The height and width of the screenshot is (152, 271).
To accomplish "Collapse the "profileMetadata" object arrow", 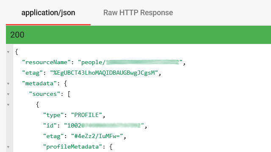I will [8, 147].
